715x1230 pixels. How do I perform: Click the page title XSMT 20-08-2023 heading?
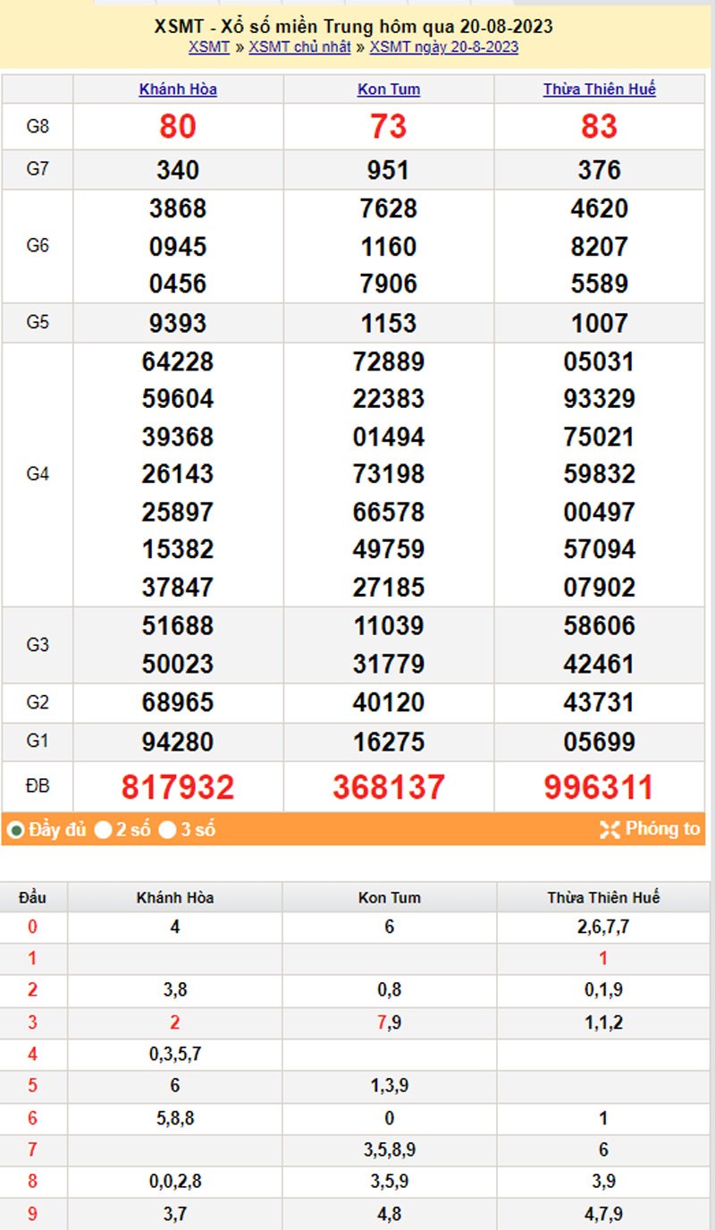click(x=353, y=28)
